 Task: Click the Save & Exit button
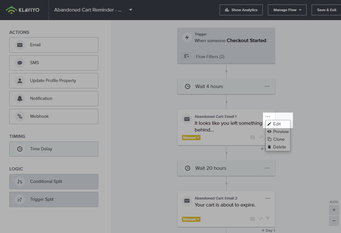pos(326,10)
